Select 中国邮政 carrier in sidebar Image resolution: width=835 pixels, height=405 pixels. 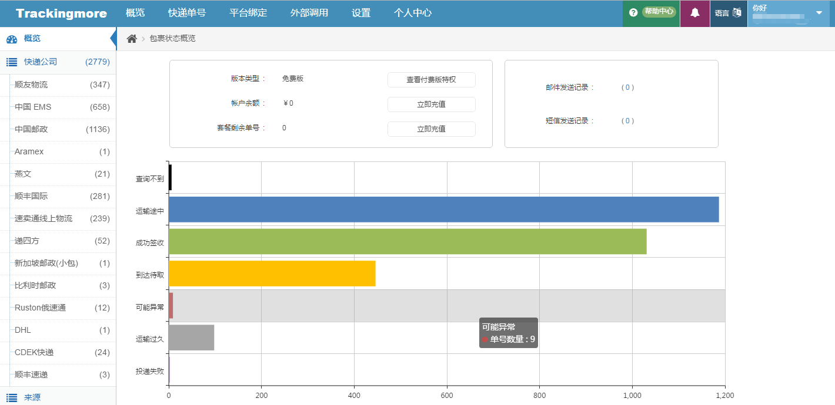(x=32, y=129)
